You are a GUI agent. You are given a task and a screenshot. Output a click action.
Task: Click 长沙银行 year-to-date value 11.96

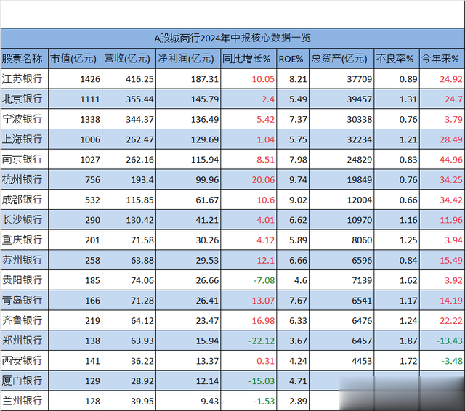coord(451,220)
